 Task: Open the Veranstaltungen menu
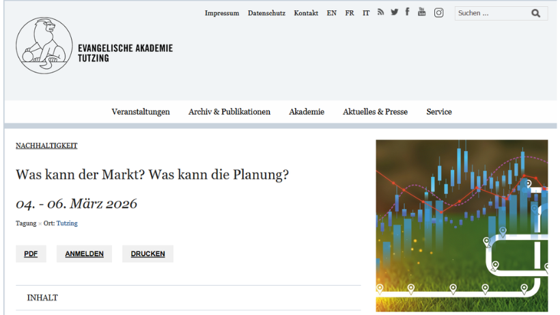coord(141,112)
